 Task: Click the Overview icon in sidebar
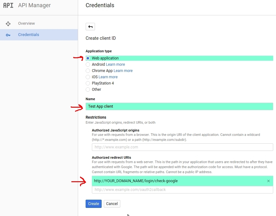click(8, 23)
